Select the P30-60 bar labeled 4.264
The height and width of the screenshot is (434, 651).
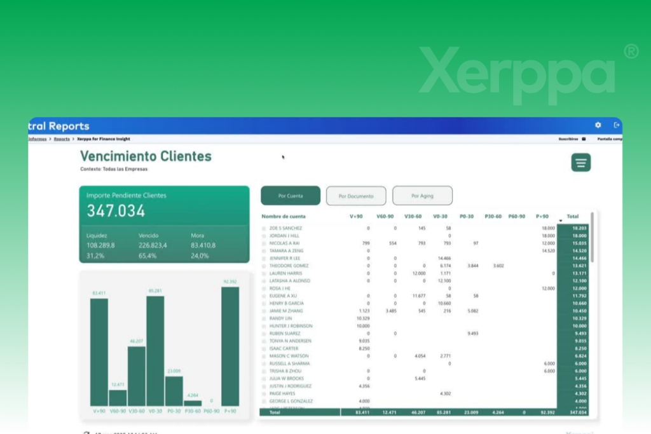193,403
